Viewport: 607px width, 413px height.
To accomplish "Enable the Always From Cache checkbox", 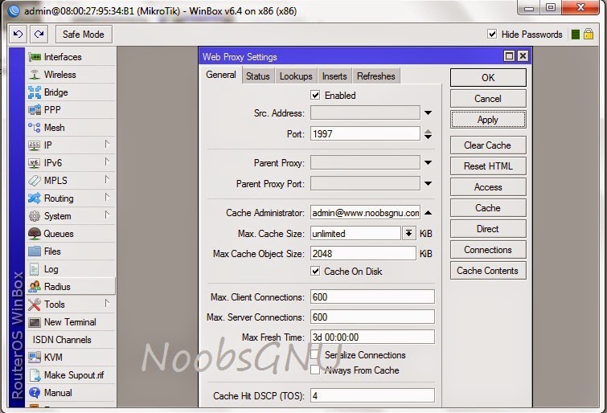I will [315, 370].
